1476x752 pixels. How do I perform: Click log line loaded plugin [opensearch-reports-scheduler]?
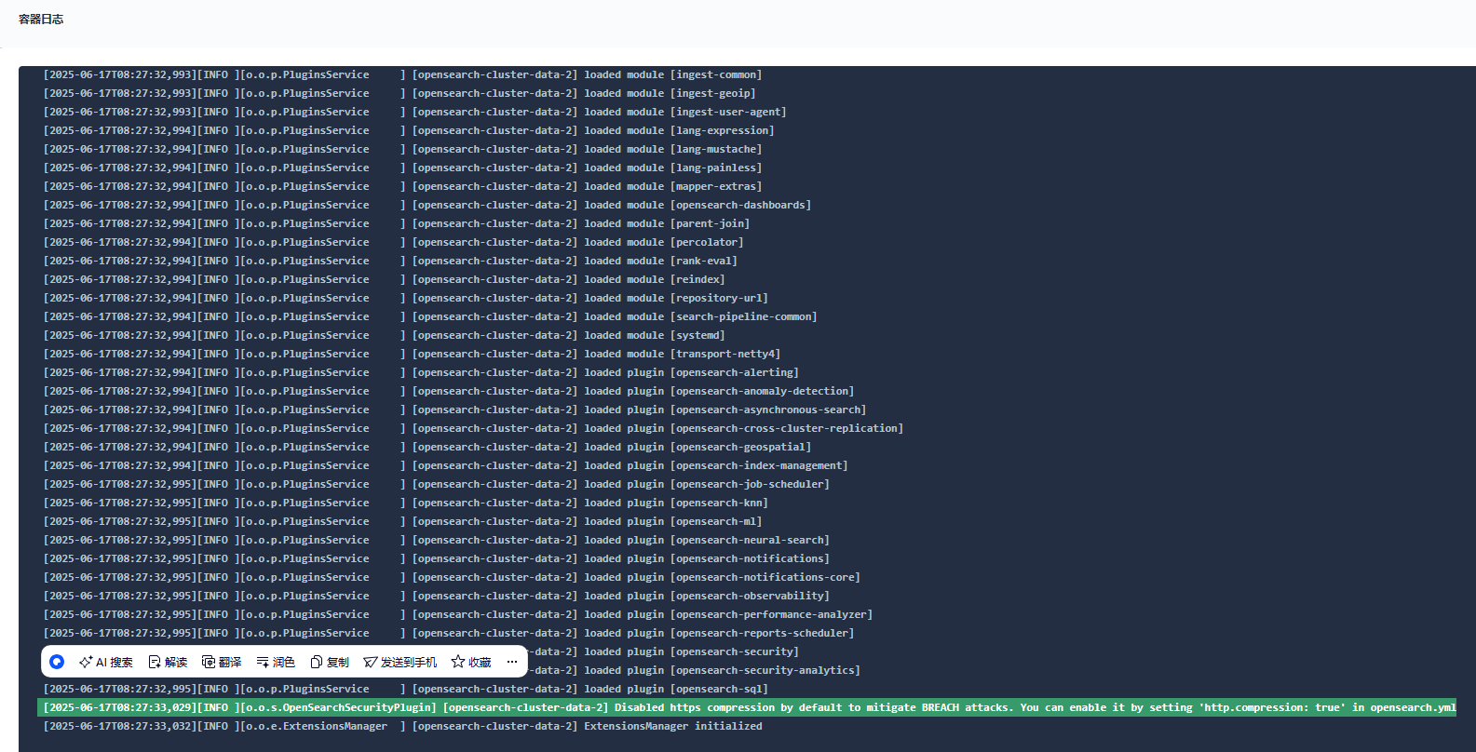(449, 633)
